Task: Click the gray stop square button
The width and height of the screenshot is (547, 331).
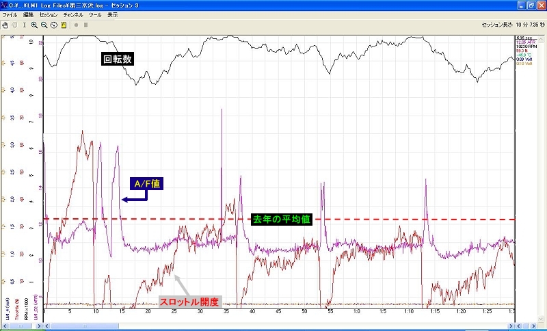Action: pyautogui.click(x=86, y=25)
